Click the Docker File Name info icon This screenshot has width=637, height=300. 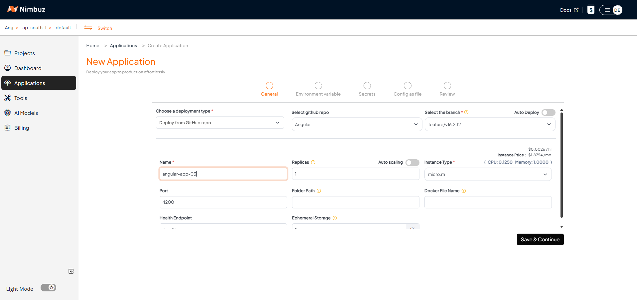tap(464, 191)
